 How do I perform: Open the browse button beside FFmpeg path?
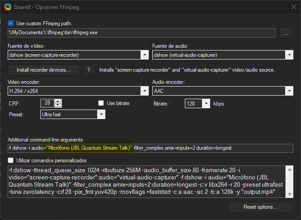286,33
